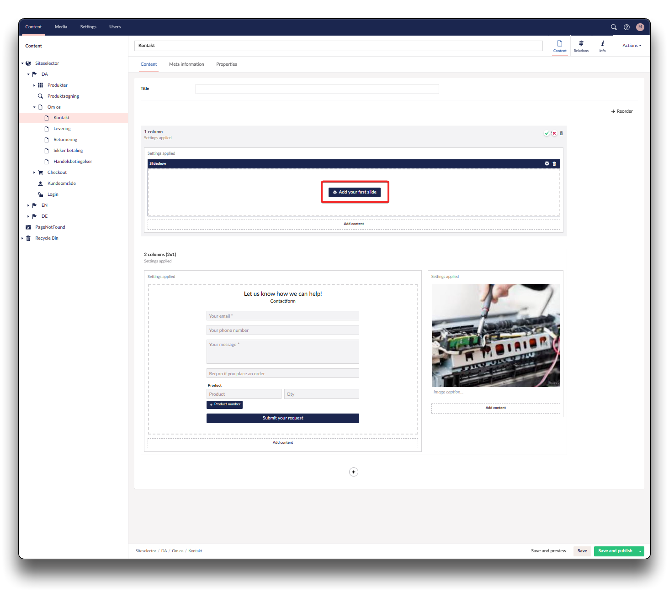Go to the Media section
669x592 pixels.
61,27
